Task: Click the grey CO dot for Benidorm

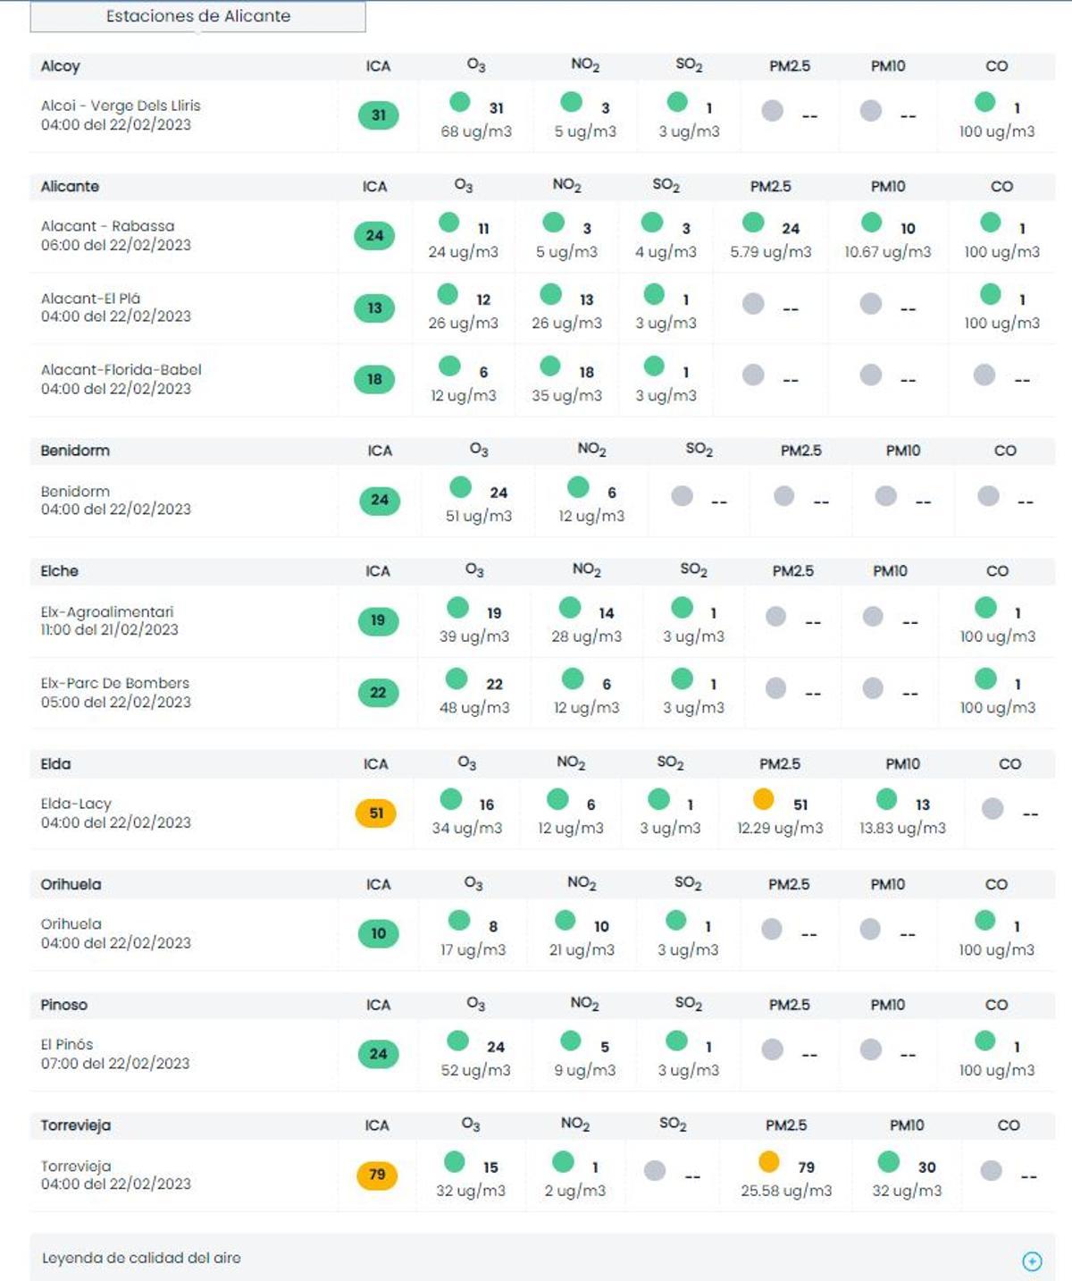Action: click(988, 496)
